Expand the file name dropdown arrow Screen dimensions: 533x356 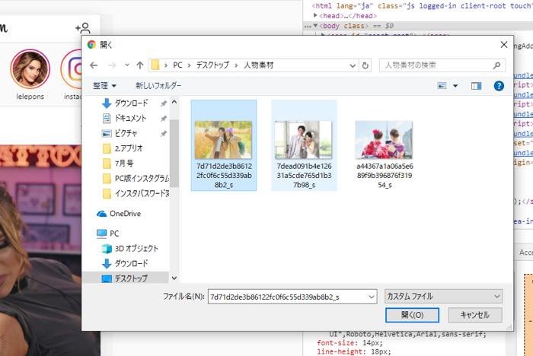(x=372, y=297)
